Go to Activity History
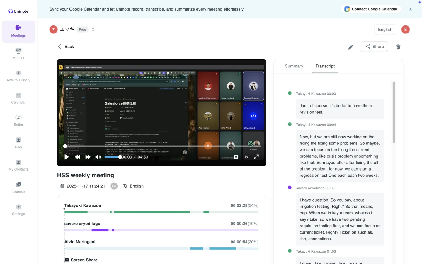Viewport: 422px width, 264px height. click(18, 76)
